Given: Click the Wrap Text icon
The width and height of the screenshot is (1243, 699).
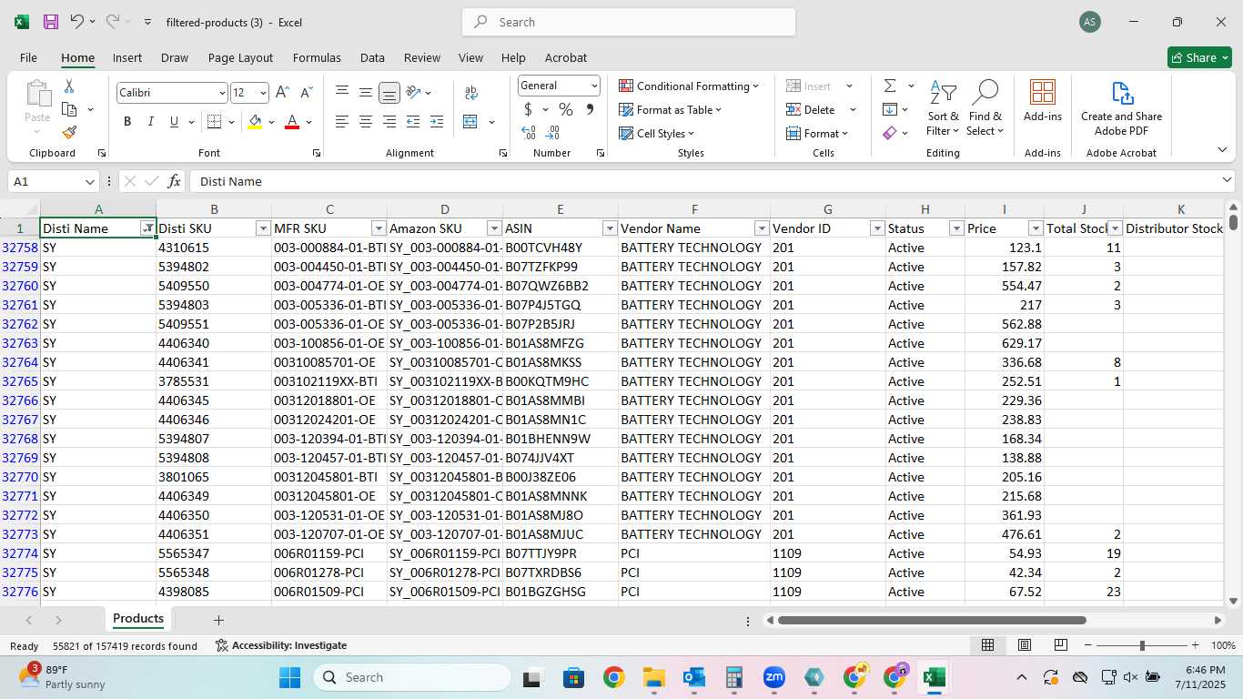Looking at the screenshot, I should (471, 93).
